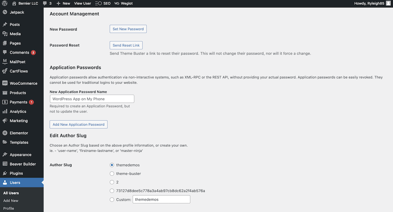Open Bernier LLC site home icon
The height and width of the screenshot is (212, 393).
coord(14,3)
